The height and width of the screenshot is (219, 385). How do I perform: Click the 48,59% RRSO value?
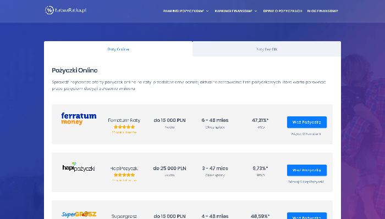pyautogui.click(x=260, y=216)
